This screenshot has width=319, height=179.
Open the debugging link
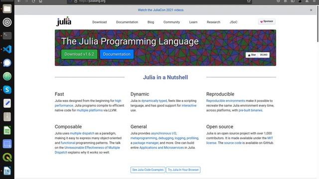166,138
